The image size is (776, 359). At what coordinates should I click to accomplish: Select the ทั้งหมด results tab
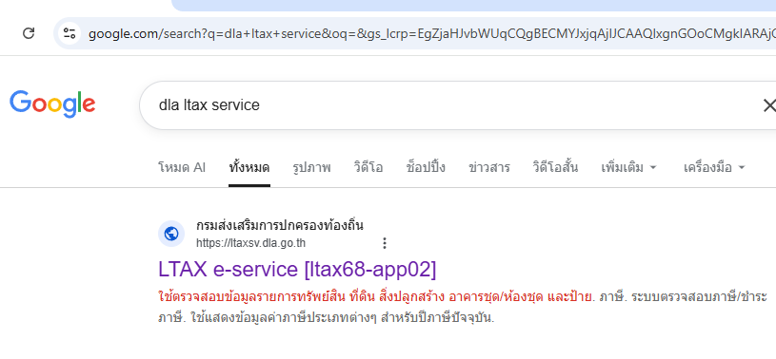pos(249,167)
